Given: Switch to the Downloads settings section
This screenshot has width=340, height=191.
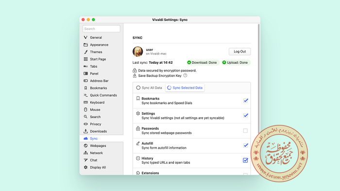Looking at the screenshot, I should tap(101, 131).
